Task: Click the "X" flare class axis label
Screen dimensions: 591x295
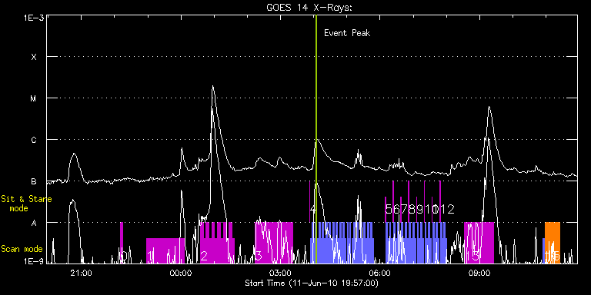Action: tap(34, 57)
